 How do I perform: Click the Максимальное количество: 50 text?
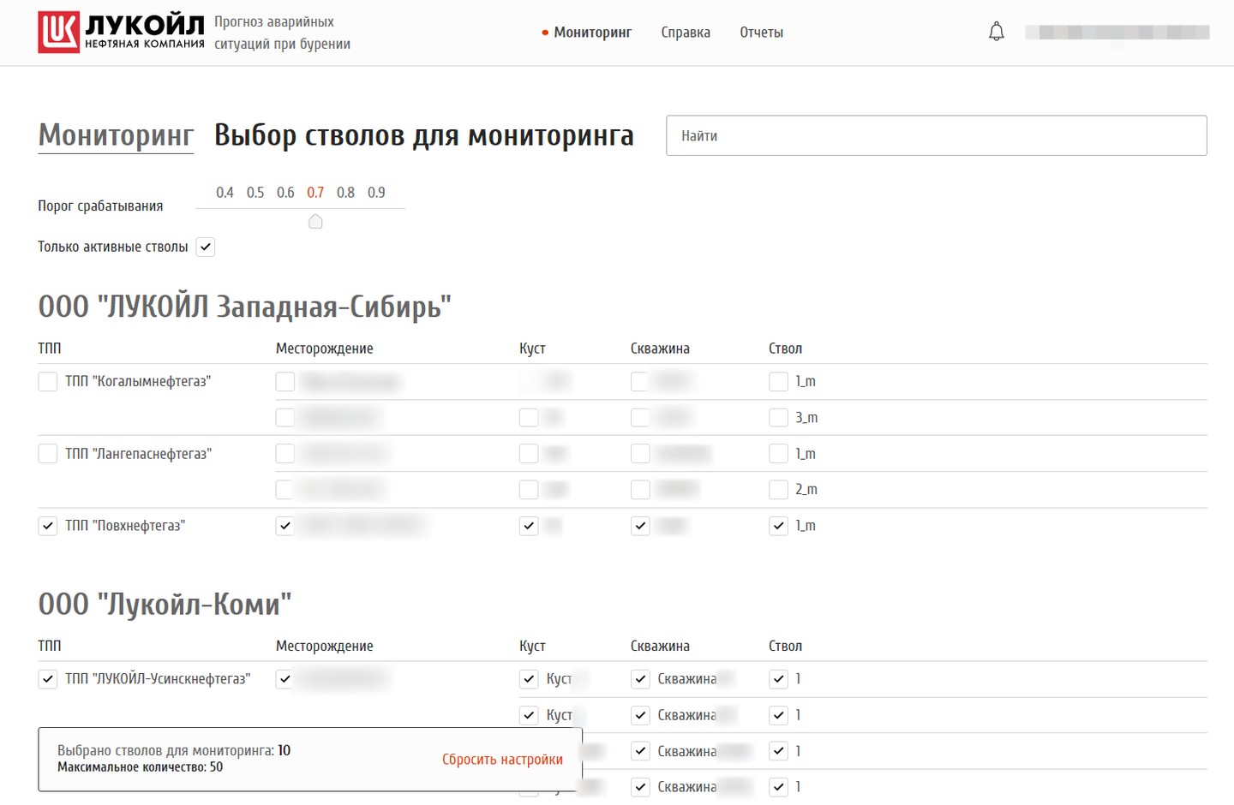tap(140, 767)
